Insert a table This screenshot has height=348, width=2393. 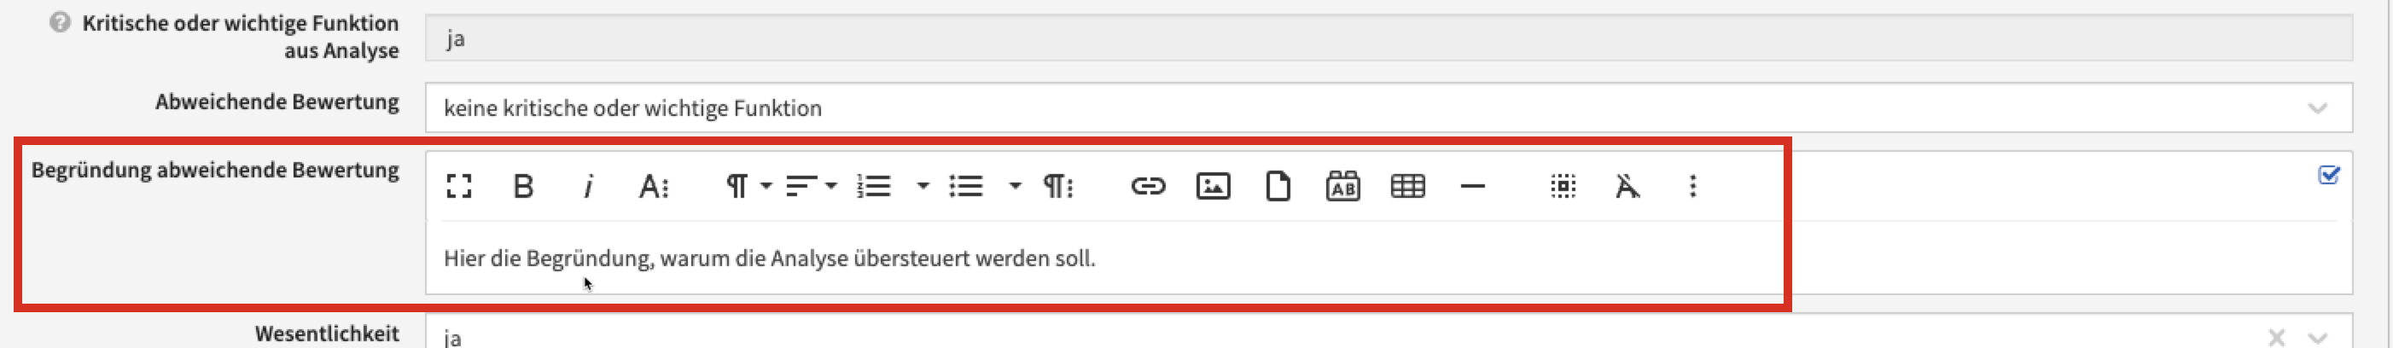[1407, 187]
